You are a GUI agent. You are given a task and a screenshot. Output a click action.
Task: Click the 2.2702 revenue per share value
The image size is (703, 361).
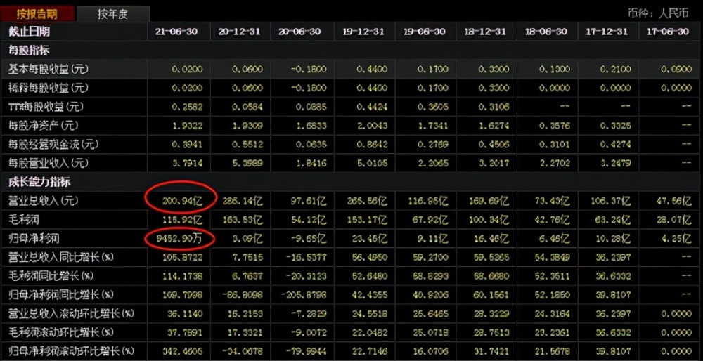click(555, 164)
